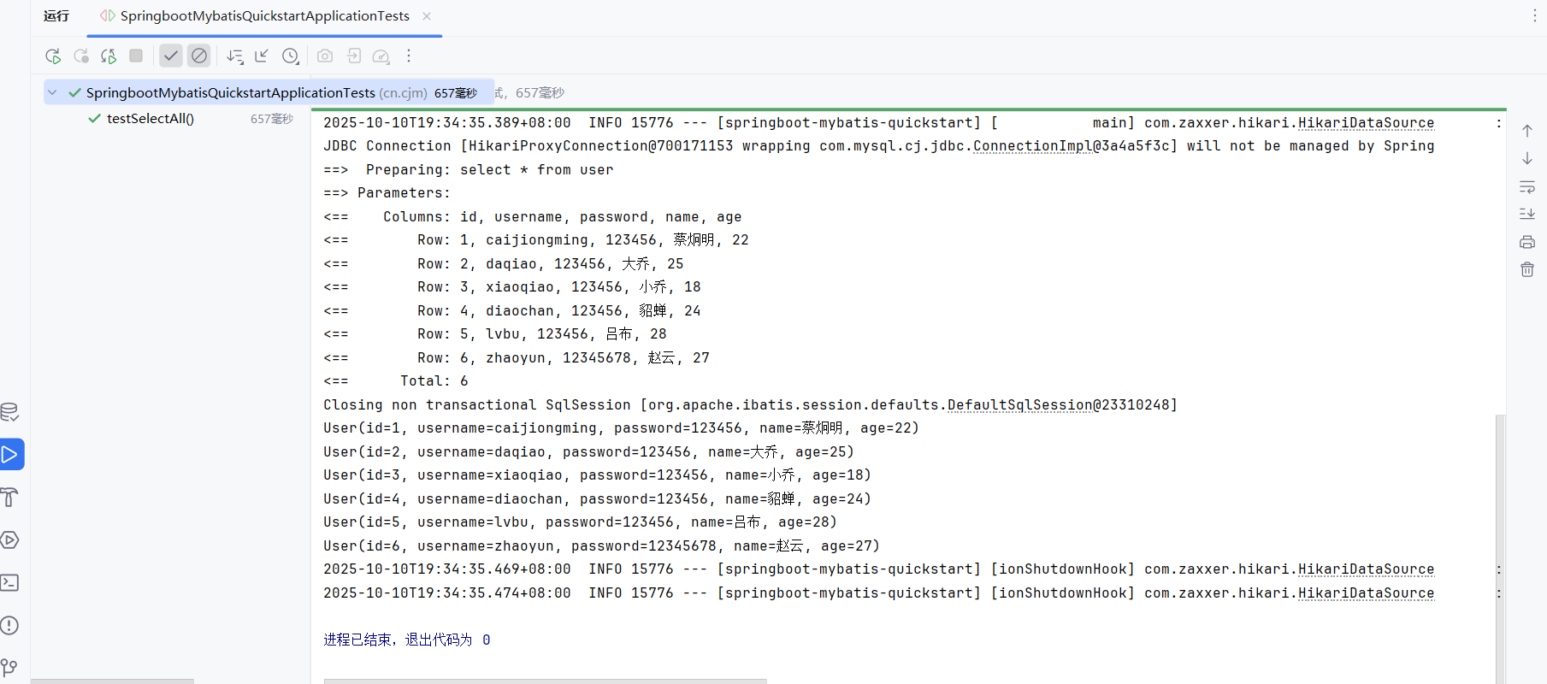Open the HikariDataSource link in first log line

[x=1366, y=123]
